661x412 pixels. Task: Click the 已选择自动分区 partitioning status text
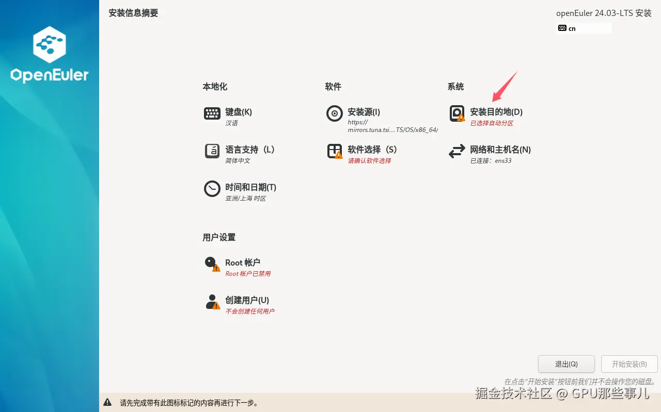pos(492,123)
